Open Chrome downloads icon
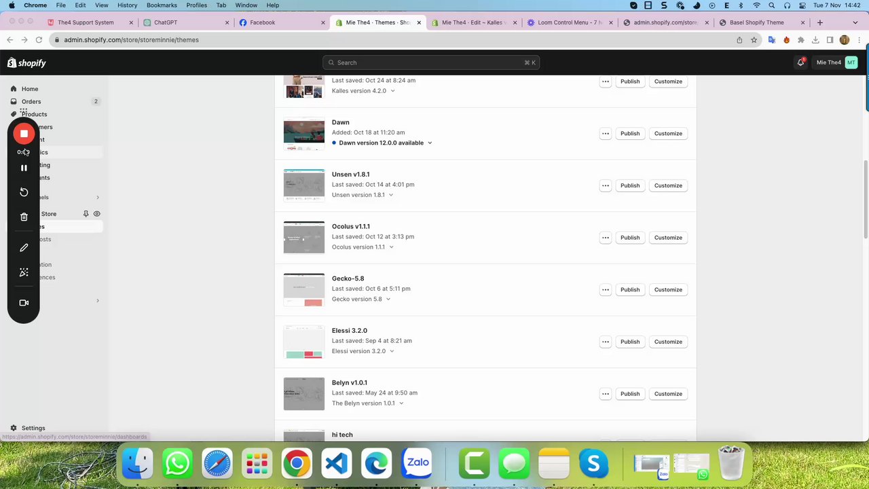The image size is (869, 489). (x=815, y=40)
